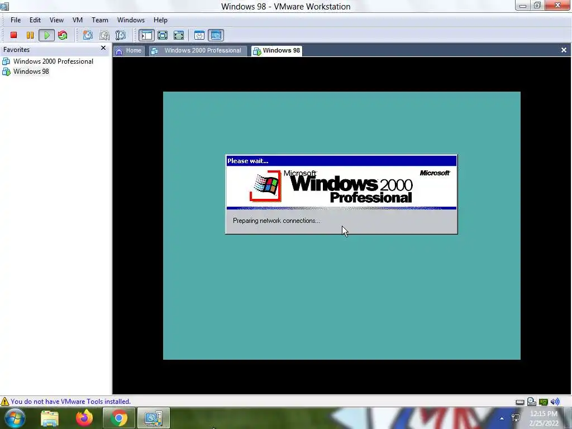Select Windows 2000 Professional in Favorites
572x429 pixels.
(48, 61)
